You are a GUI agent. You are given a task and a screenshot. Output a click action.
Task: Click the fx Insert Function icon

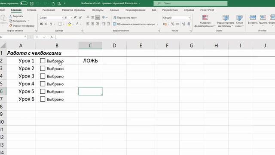point(52,37)
